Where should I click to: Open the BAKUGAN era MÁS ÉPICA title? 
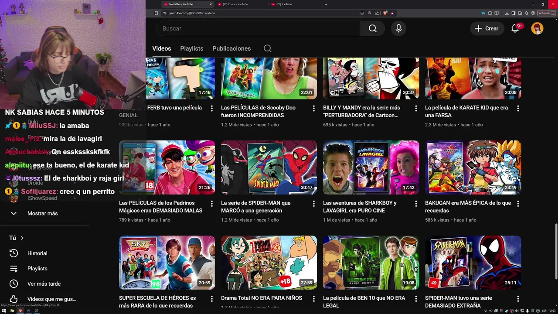click(468, 207)
